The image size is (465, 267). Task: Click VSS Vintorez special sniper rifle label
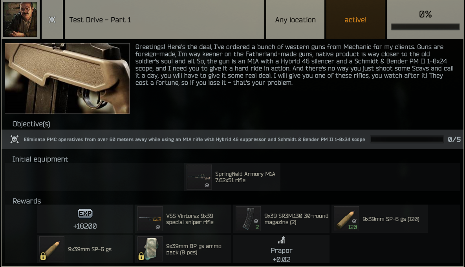pos(190,219)
